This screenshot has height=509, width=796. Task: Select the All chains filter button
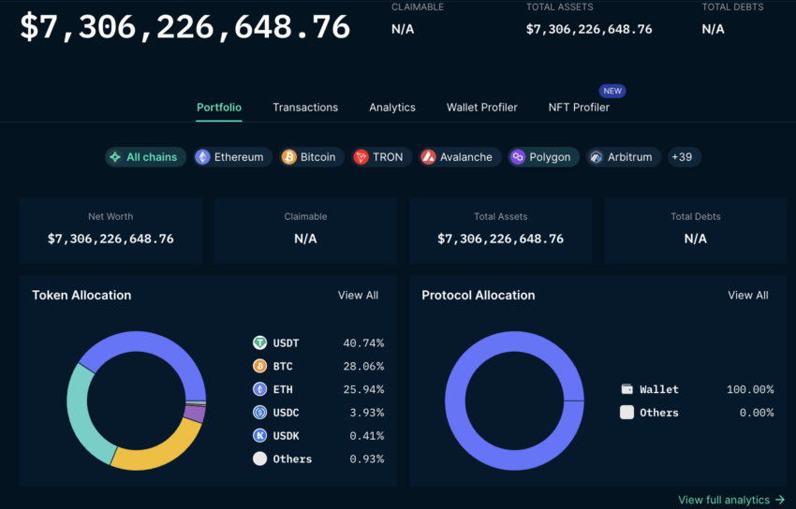click(x=144, y=157)
